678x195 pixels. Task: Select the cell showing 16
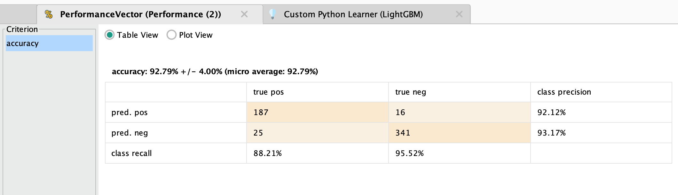[460, 112]
